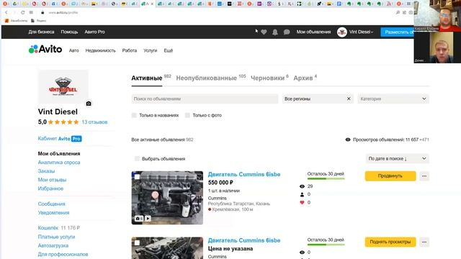461x259 pixels.
Task: Open Сообщения in sidebar
Action: coord(51,204)
